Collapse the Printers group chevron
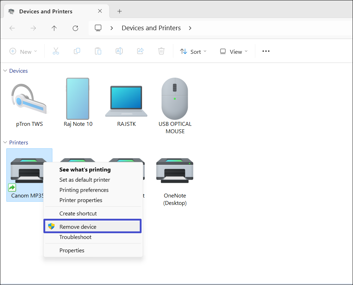Screen dimensions: 353x285 [x=5, y=142]
